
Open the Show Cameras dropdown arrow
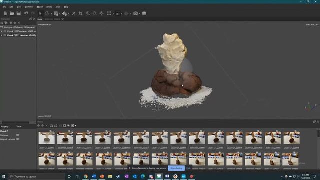tap(140, 13)
